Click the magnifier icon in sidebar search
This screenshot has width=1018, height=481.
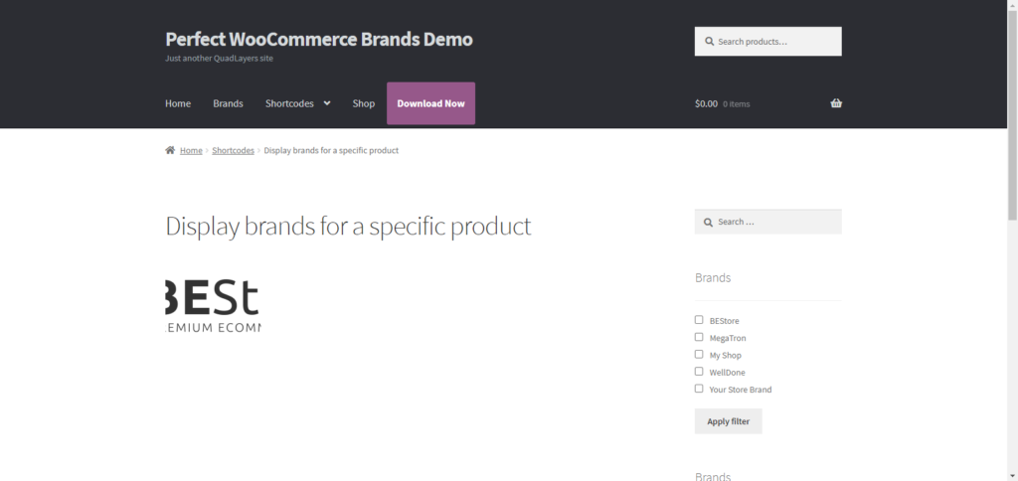pyautogui.click(x=708, y=222)
